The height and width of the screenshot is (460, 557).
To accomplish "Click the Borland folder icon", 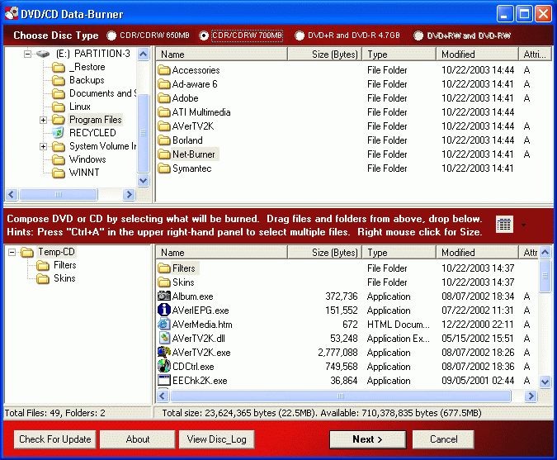I will tap(163, 140).
